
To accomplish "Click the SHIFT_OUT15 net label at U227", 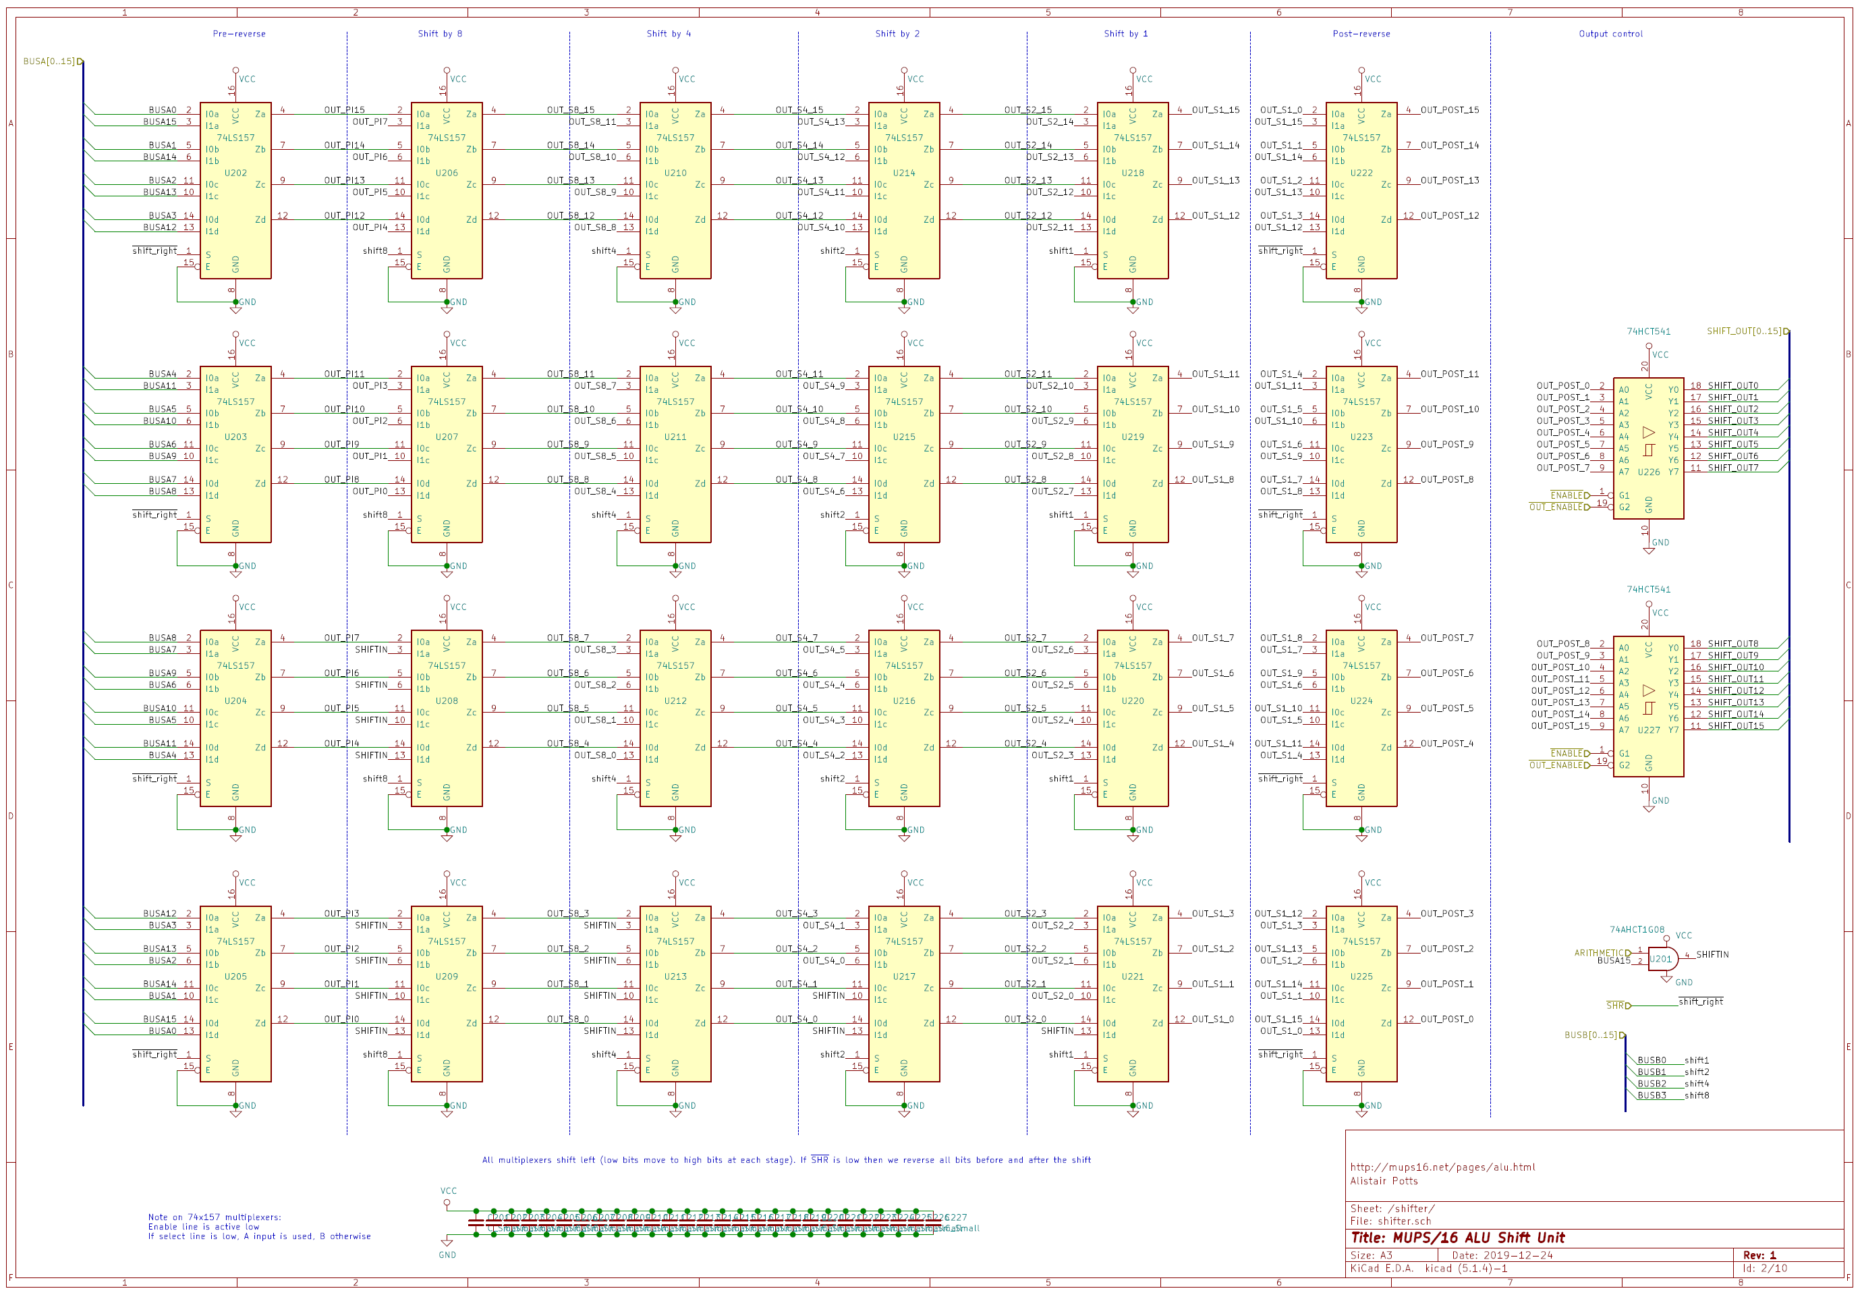I will 1737,726.
